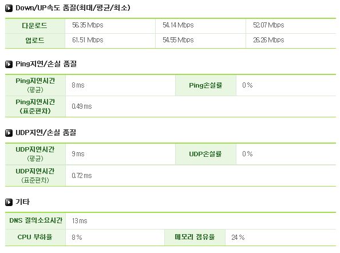Click the 56.35 Mbps download maximum value
Screen dimensions: 340x253
88,25
